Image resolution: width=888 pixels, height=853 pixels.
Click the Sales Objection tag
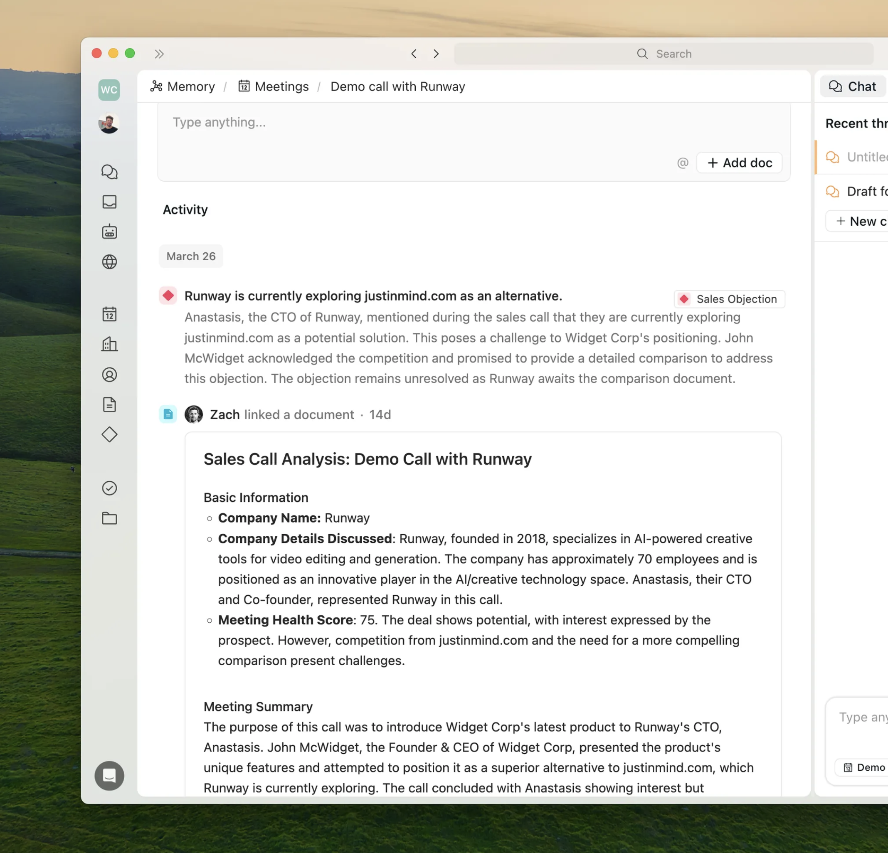[729, 299]
